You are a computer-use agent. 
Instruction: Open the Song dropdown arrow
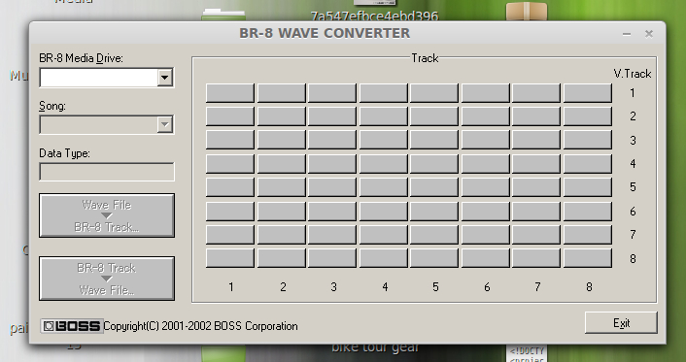[165, 124]
